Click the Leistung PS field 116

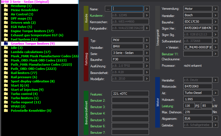(x=189, y=106)
